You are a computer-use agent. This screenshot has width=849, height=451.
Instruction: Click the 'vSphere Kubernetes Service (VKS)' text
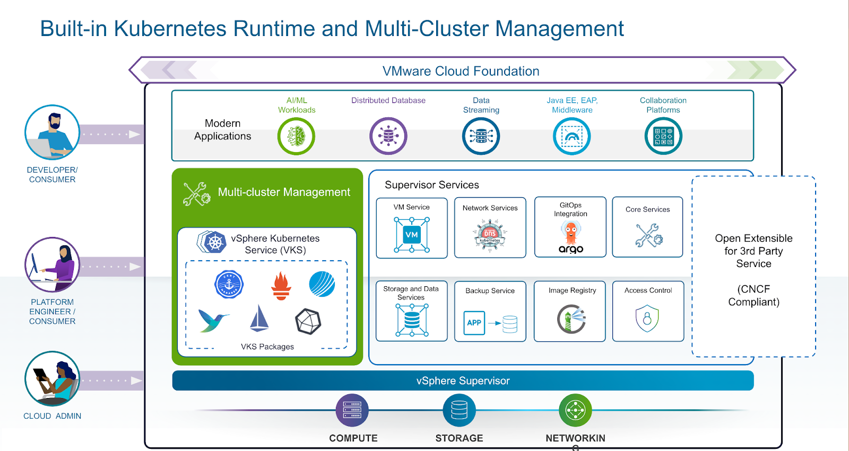(x=275, y=244)
